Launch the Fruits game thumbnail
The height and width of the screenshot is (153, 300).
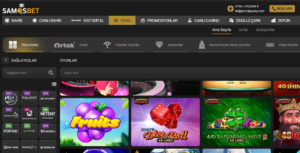pyautogui.click(x=94, y=122)
